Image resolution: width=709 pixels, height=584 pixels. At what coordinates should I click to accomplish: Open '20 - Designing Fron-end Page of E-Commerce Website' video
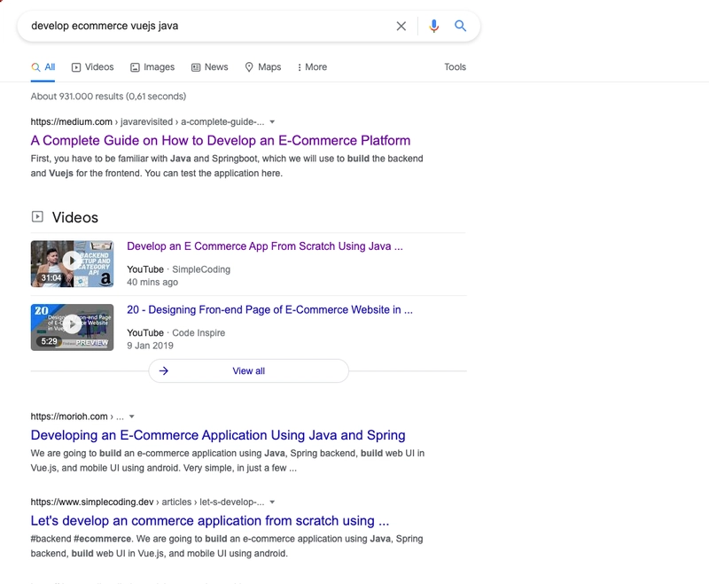pos(269,309)
